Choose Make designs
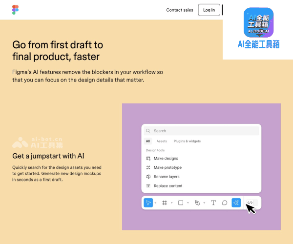Screen dimensions: 293x244 [x=166, y=159]
